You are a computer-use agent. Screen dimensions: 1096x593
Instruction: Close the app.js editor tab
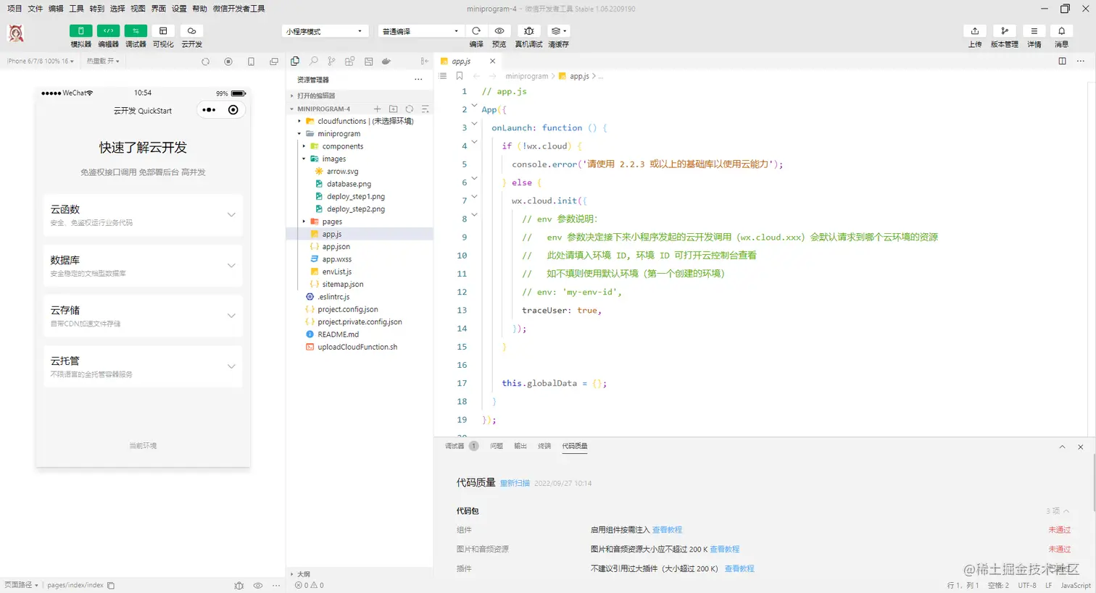coord(493,62)
